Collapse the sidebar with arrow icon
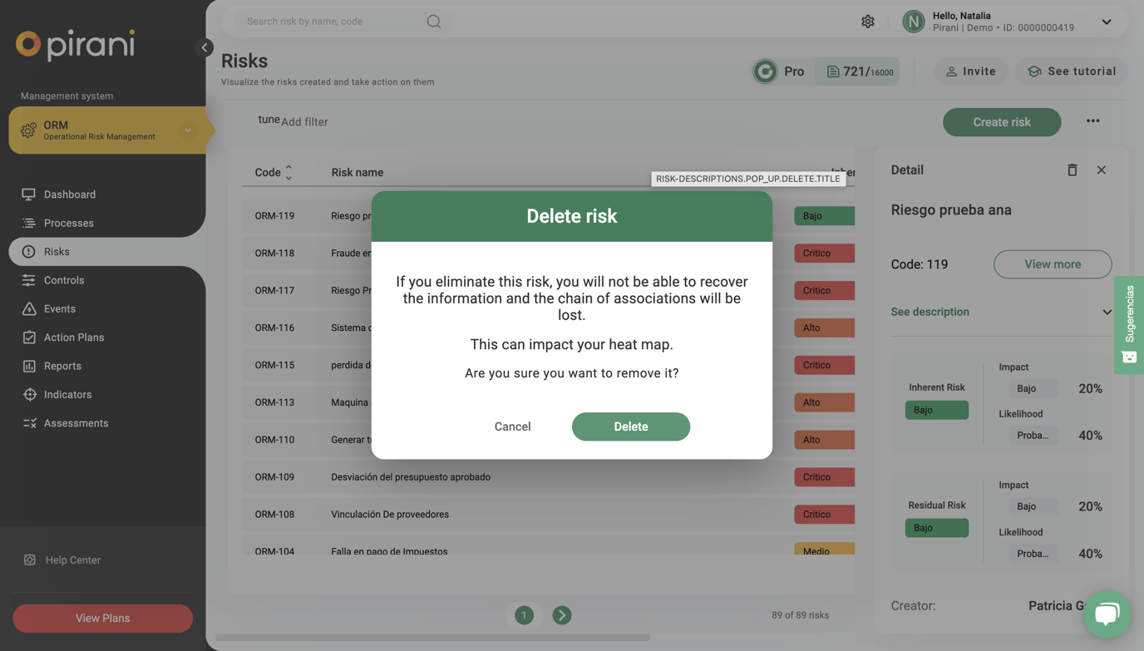 tap(205, 47)
